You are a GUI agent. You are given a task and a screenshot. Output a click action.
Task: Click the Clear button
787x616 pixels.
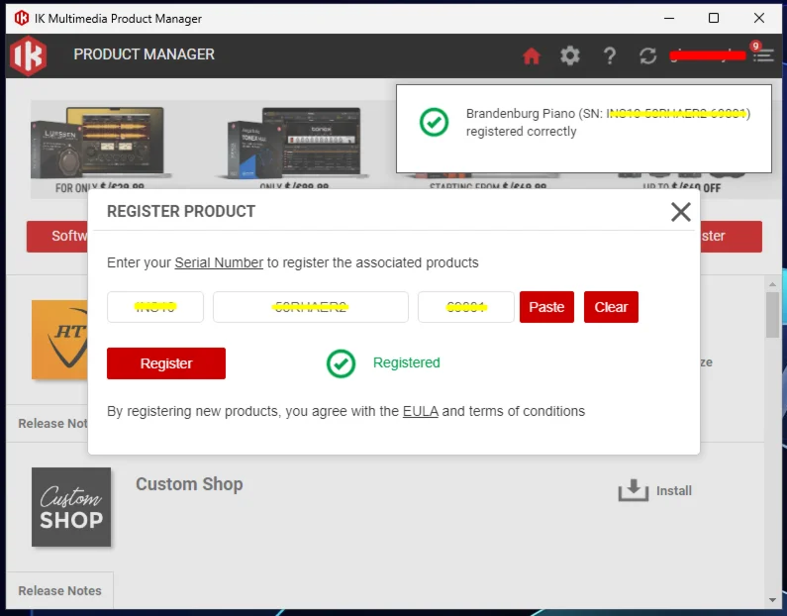click(x=611, y=307)
